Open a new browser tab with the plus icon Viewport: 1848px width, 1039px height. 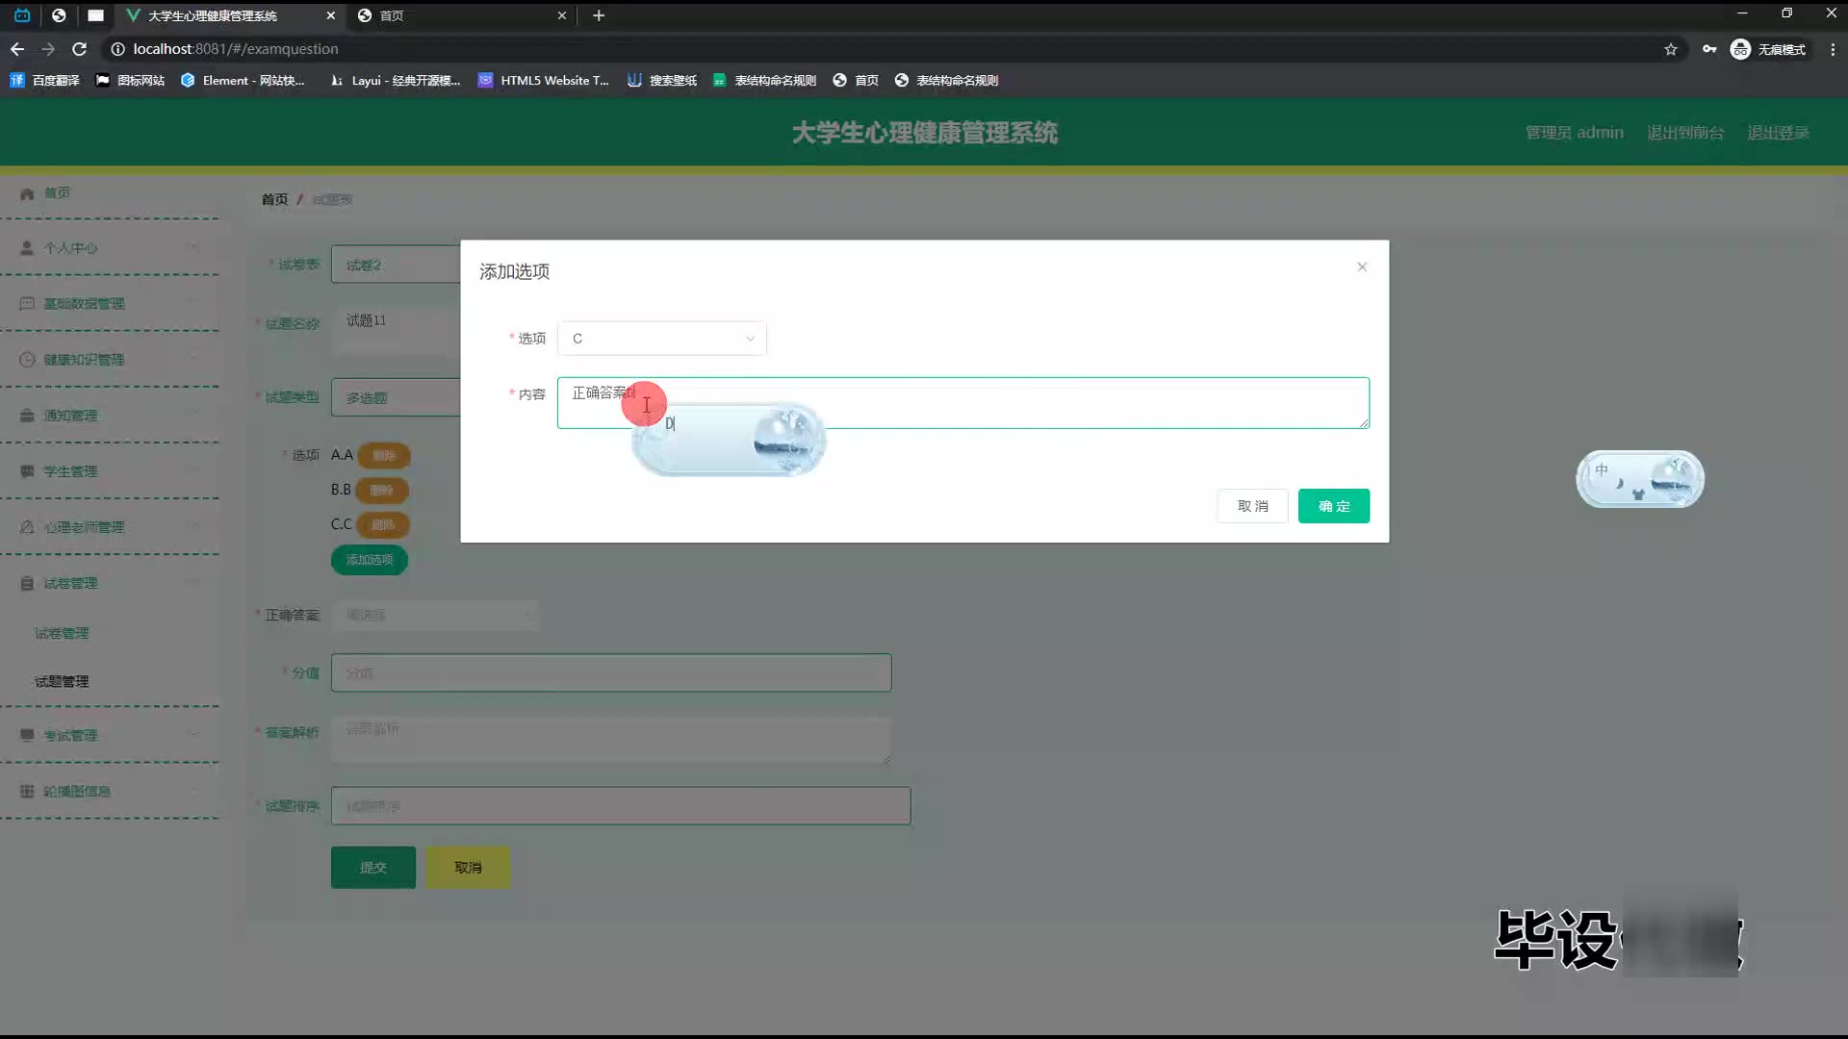pyautogui.click(x=599, y=15)
